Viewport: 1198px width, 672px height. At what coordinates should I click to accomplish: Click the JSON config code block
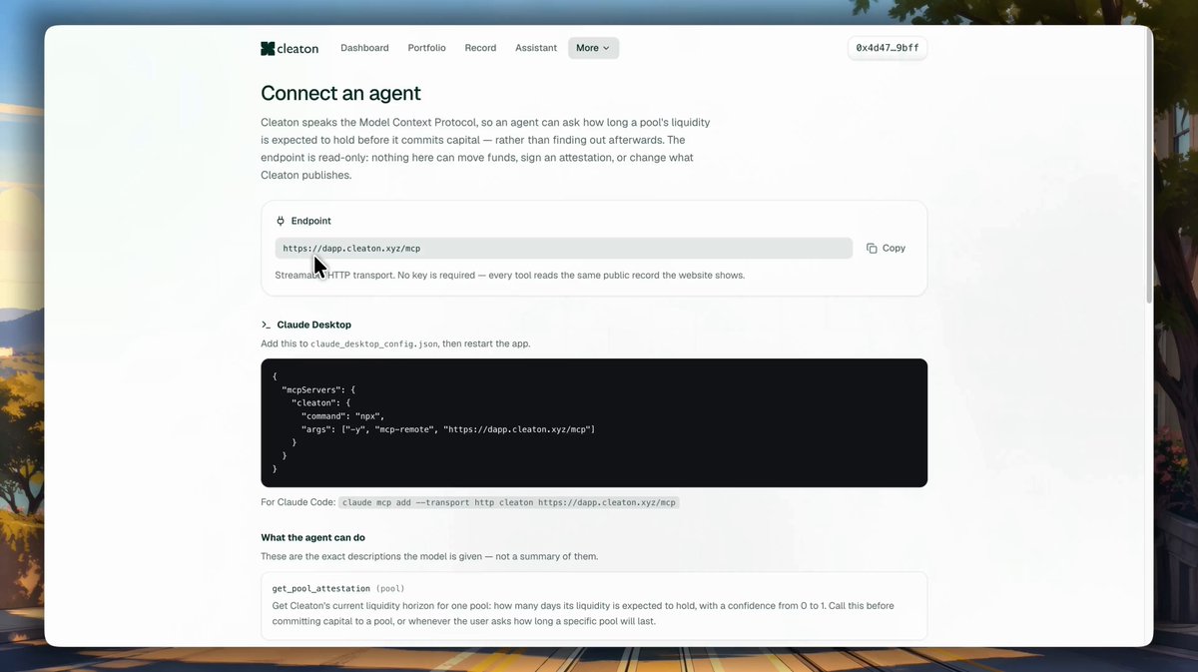tap(594, 422)
